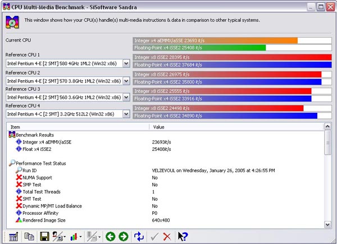Go back with the green left arrow
Image resolution: width=337 pixels, height=244 pixels.
(111, 237)
